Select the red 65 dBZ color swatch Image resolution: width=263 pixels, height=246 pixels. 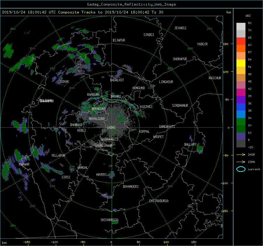click(x=241, y=41)
